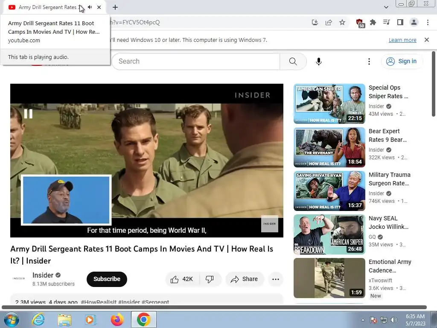The image size is (437, 328).
Task: Click the video player frame
Action: pyautogui.click(x=147, y=161)
